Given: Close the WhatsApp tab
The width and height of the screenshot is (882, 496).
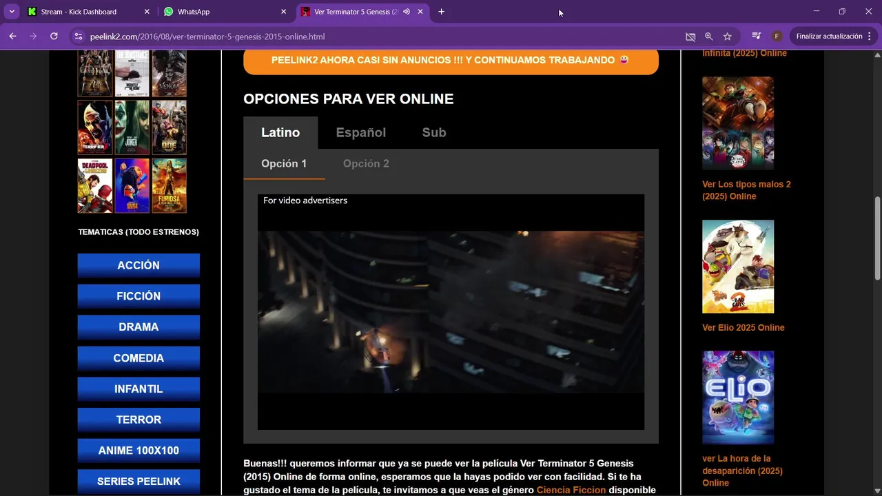Looking at the screenshot, I should [283, 12].
